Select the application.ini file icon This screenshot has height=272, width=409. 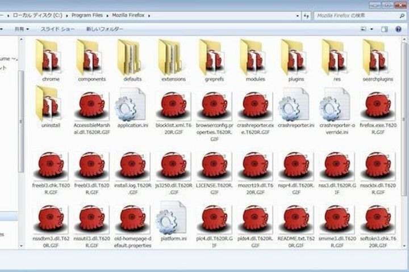(x=131, y=104)
